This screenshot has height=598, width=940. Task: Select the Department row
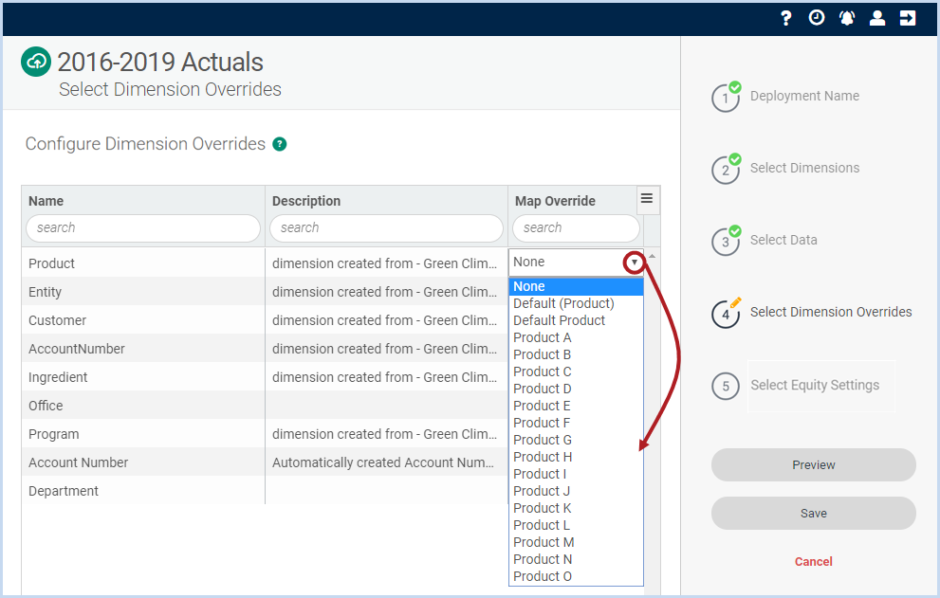(265, 491)
